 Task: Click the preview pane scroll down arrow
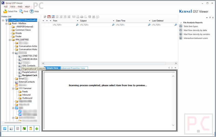[x=173, y=125]
